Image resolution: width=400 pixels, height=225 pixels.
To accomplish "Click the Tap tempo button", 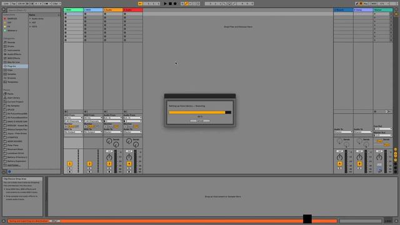I will tap(14, 4).
